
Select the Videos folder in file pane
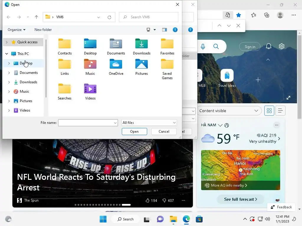(x=90, y=92)
